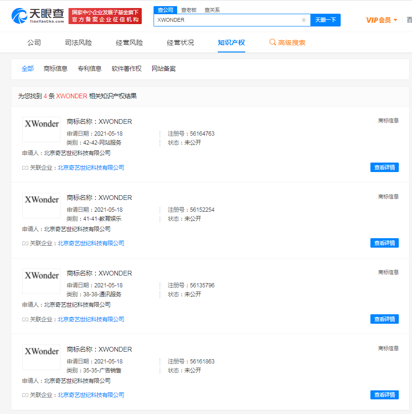Image resolution: width=412 pixels, height=414 pixels.
Task: Select the 知识产权 tab
Action: pyautogui.click(x=231, y=43)
